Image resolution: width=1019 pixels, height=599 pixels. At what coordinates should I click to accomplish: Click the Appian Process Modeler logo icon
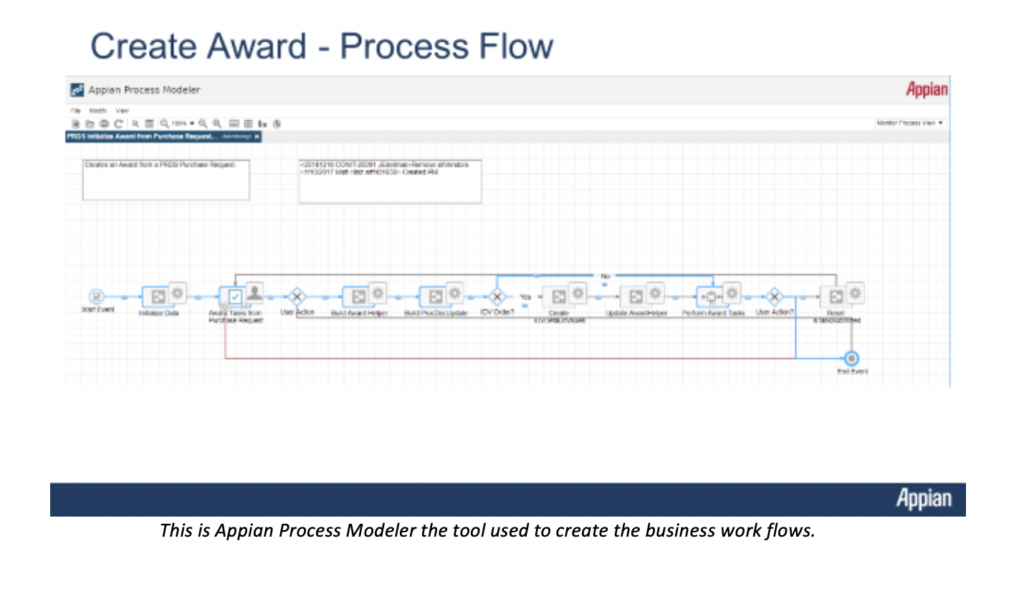pyautogui.click(x=77, y=90)
